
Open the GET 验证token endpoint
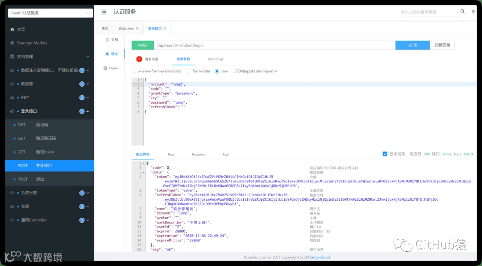pos(50,152)
